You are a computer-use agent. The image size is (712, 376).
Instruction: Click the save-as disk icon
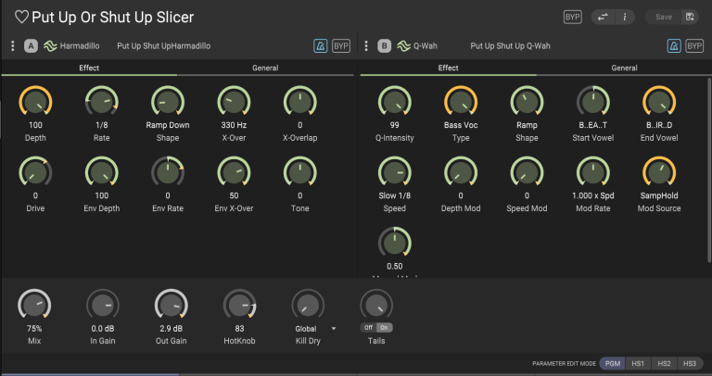(690, 18)
